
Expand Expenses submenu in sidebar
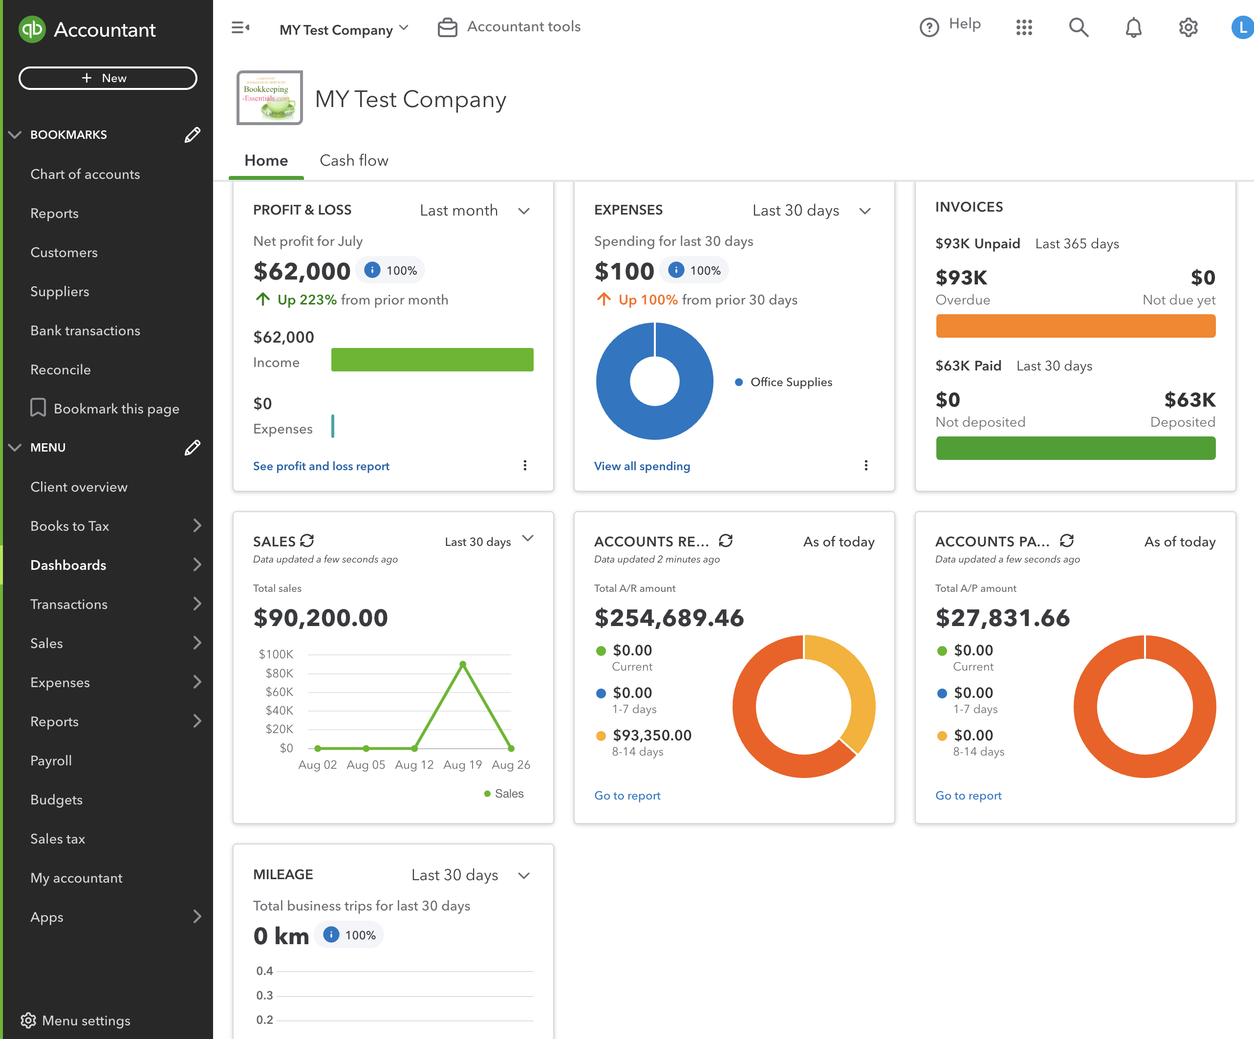[x=197, y=682]
